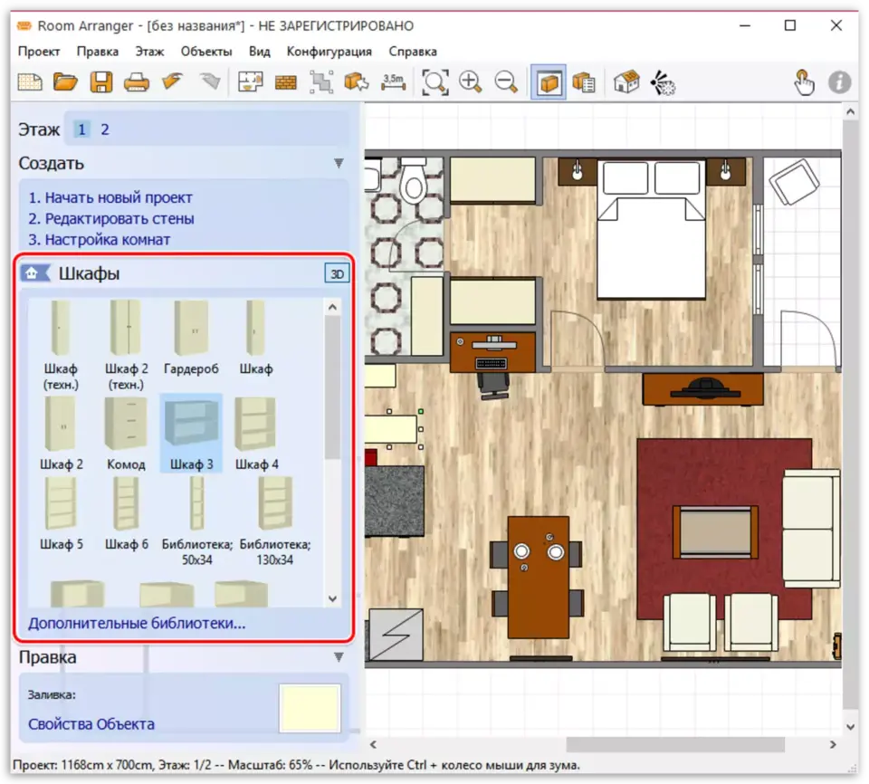Click the spray effects toolbar icon
869x784 pixels.
(663, 82)
